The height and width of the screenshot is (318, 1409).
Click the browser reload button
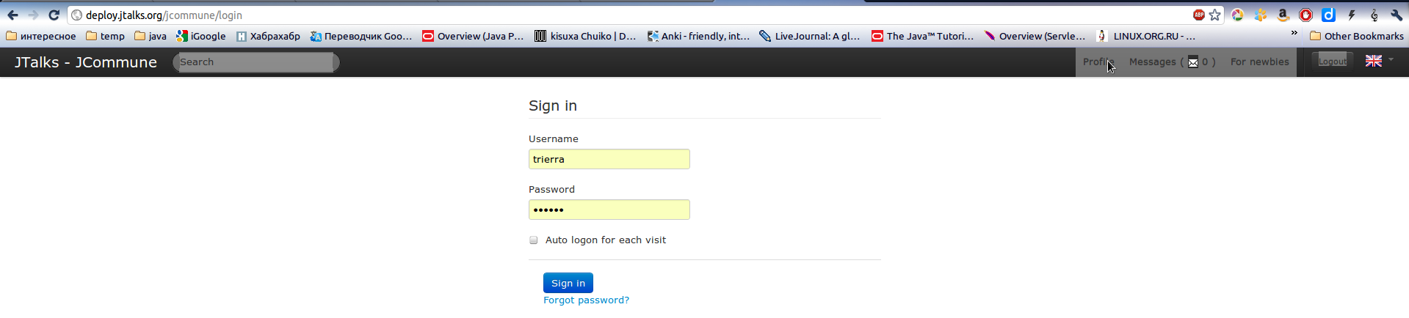tap(54, 15)
